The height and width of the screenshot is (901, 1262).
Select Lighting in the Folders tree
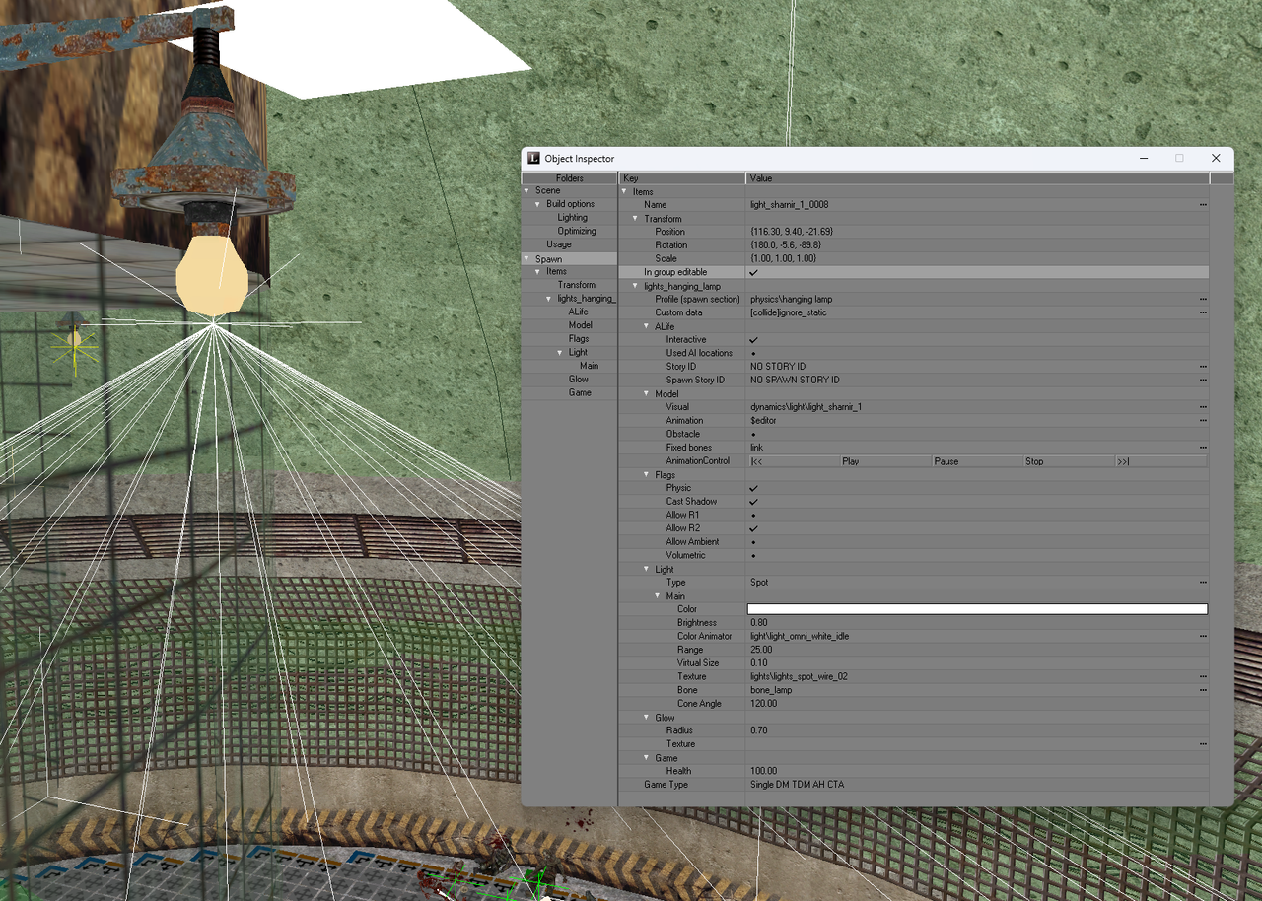pos(572,218)
